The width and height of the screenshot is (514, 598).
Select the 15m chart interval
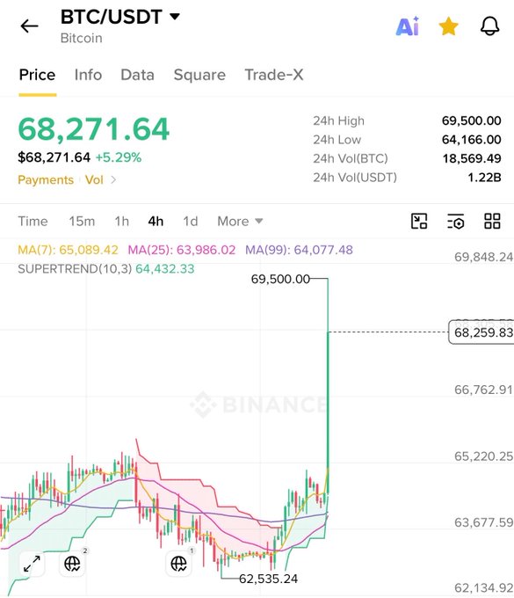(x=82, y=222)
